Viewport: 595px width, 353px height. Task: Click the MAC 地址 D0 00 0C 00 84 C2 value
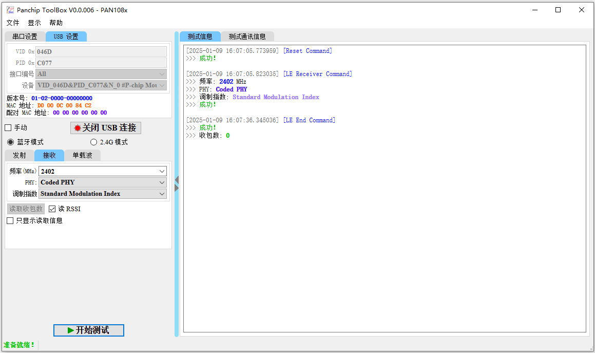point(64,106)
